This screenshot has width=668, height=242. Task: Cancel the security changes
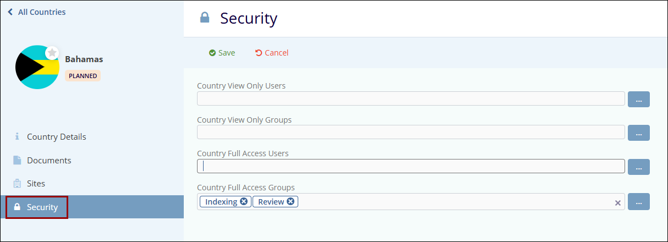click(x=272, y=53)
